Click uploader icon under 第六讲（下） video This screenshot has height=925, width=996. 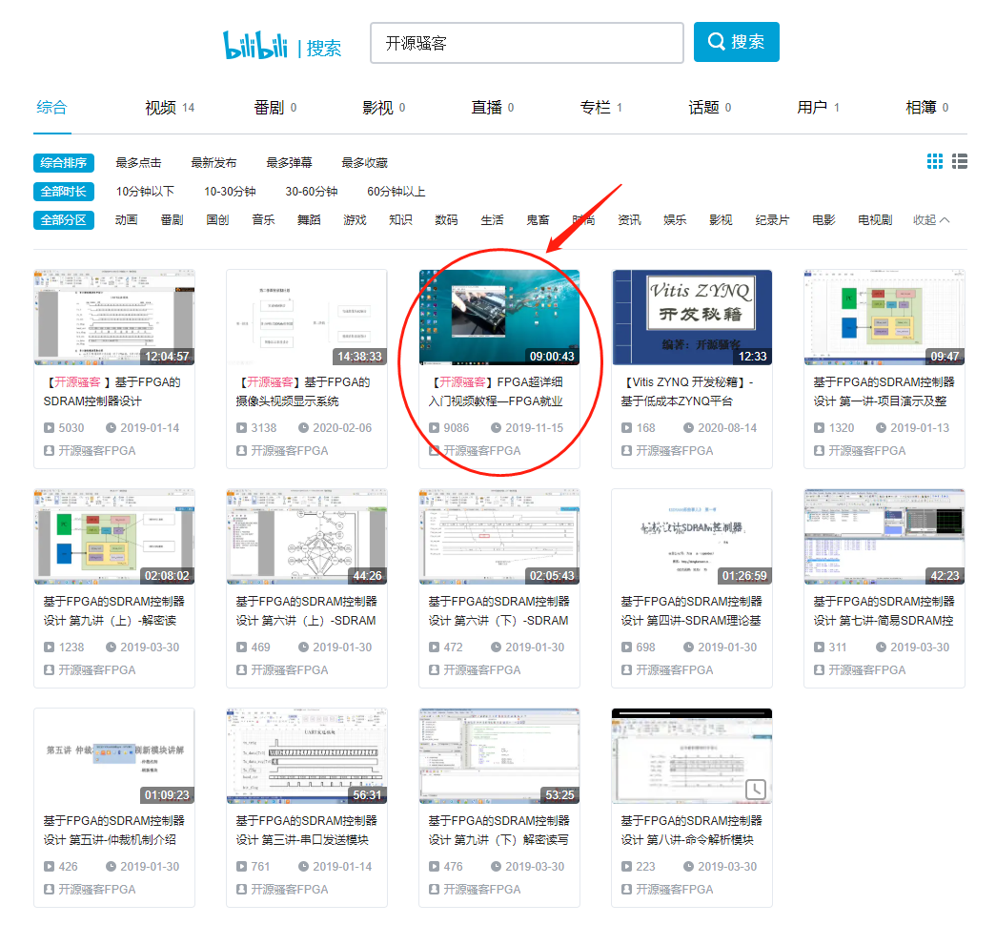click(x=434, y=670)
